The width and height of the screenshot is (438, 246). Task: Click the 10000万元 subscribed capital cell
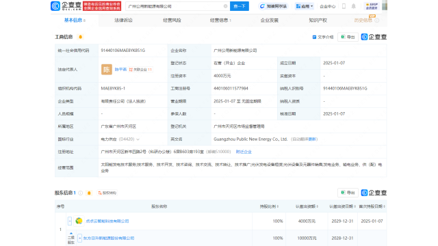click(307, 238)
